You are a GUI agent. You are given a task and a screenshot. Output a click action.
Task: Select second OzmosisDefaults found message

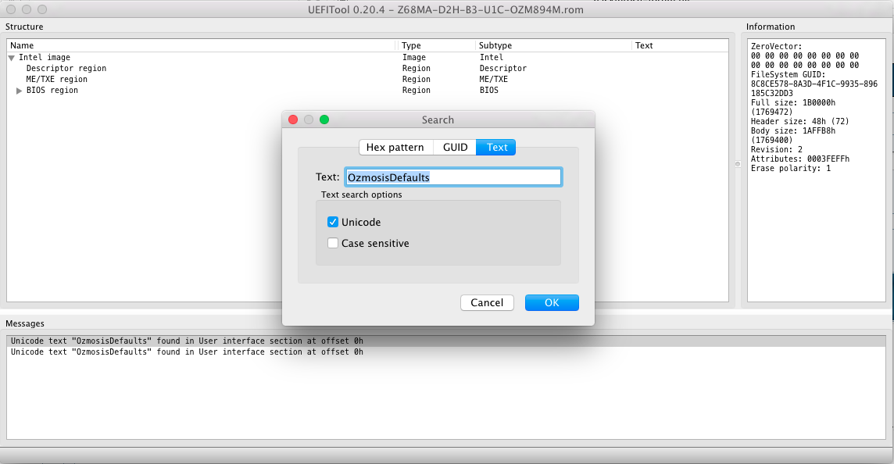coord(446,352)
